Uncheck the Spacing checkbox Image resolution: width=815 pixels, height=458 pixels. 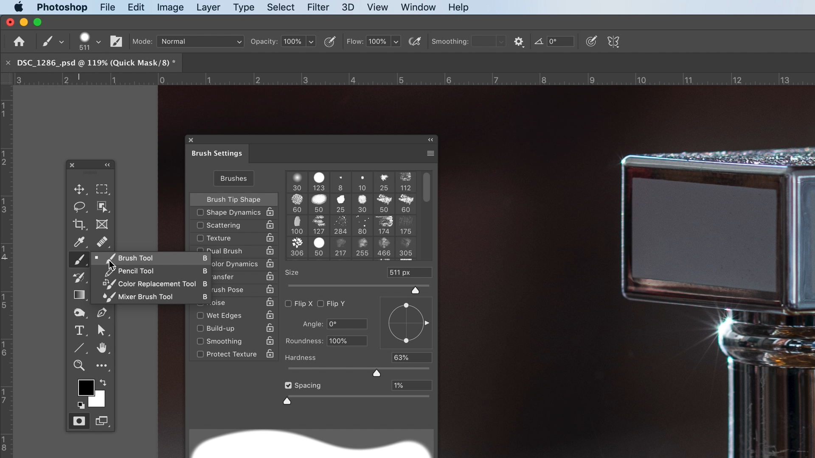(x=289, y=385)
